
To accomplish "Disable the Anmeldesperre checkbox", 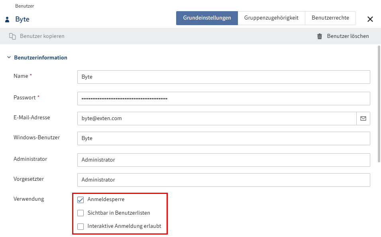I will (x=81, y=199).
